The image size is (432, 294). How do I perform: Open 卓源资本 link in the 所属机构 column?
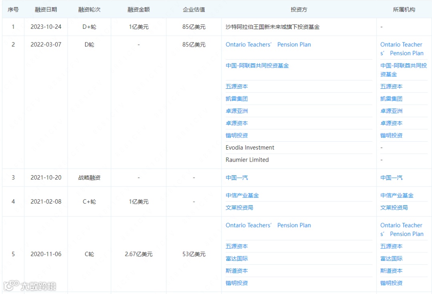(391, 123)
